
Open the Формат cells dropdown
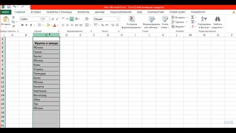(178, 27)
